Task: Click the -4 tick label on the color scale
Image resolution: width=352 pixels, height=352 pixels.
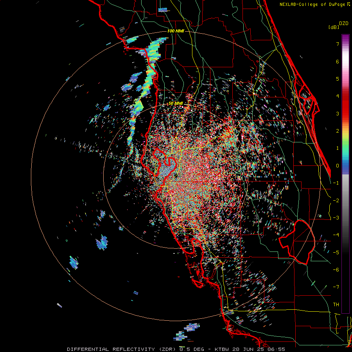Action: [x=336, y=235]
